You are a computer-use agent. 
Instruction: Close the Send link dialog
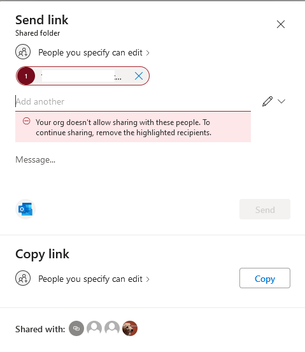(281, 24)
